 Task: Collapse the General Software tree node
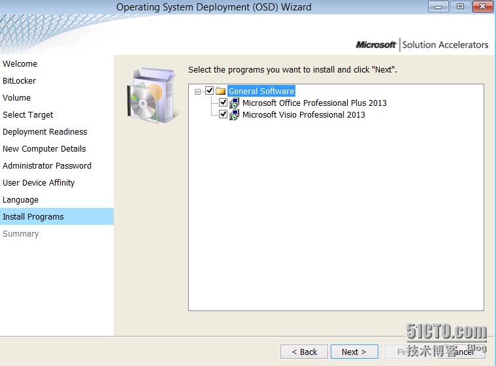(x=198, y=91)
